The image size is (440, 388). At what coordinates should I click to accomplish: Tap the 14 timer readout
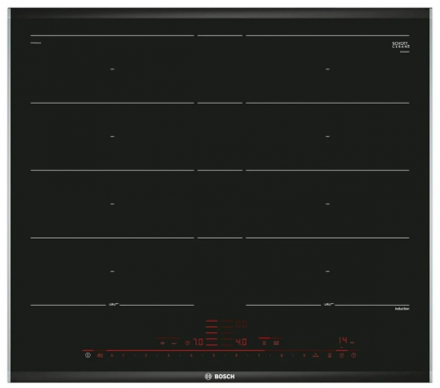coord(343,341)
